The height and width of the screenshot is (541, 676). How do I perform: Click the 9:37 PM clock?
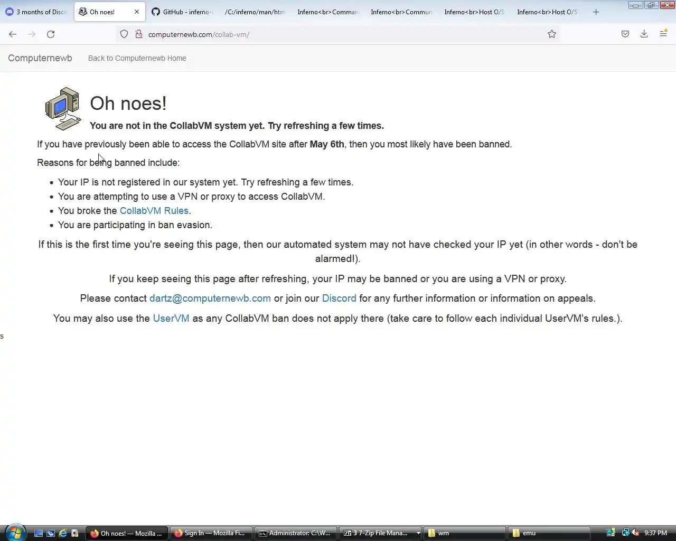[655, 533]
